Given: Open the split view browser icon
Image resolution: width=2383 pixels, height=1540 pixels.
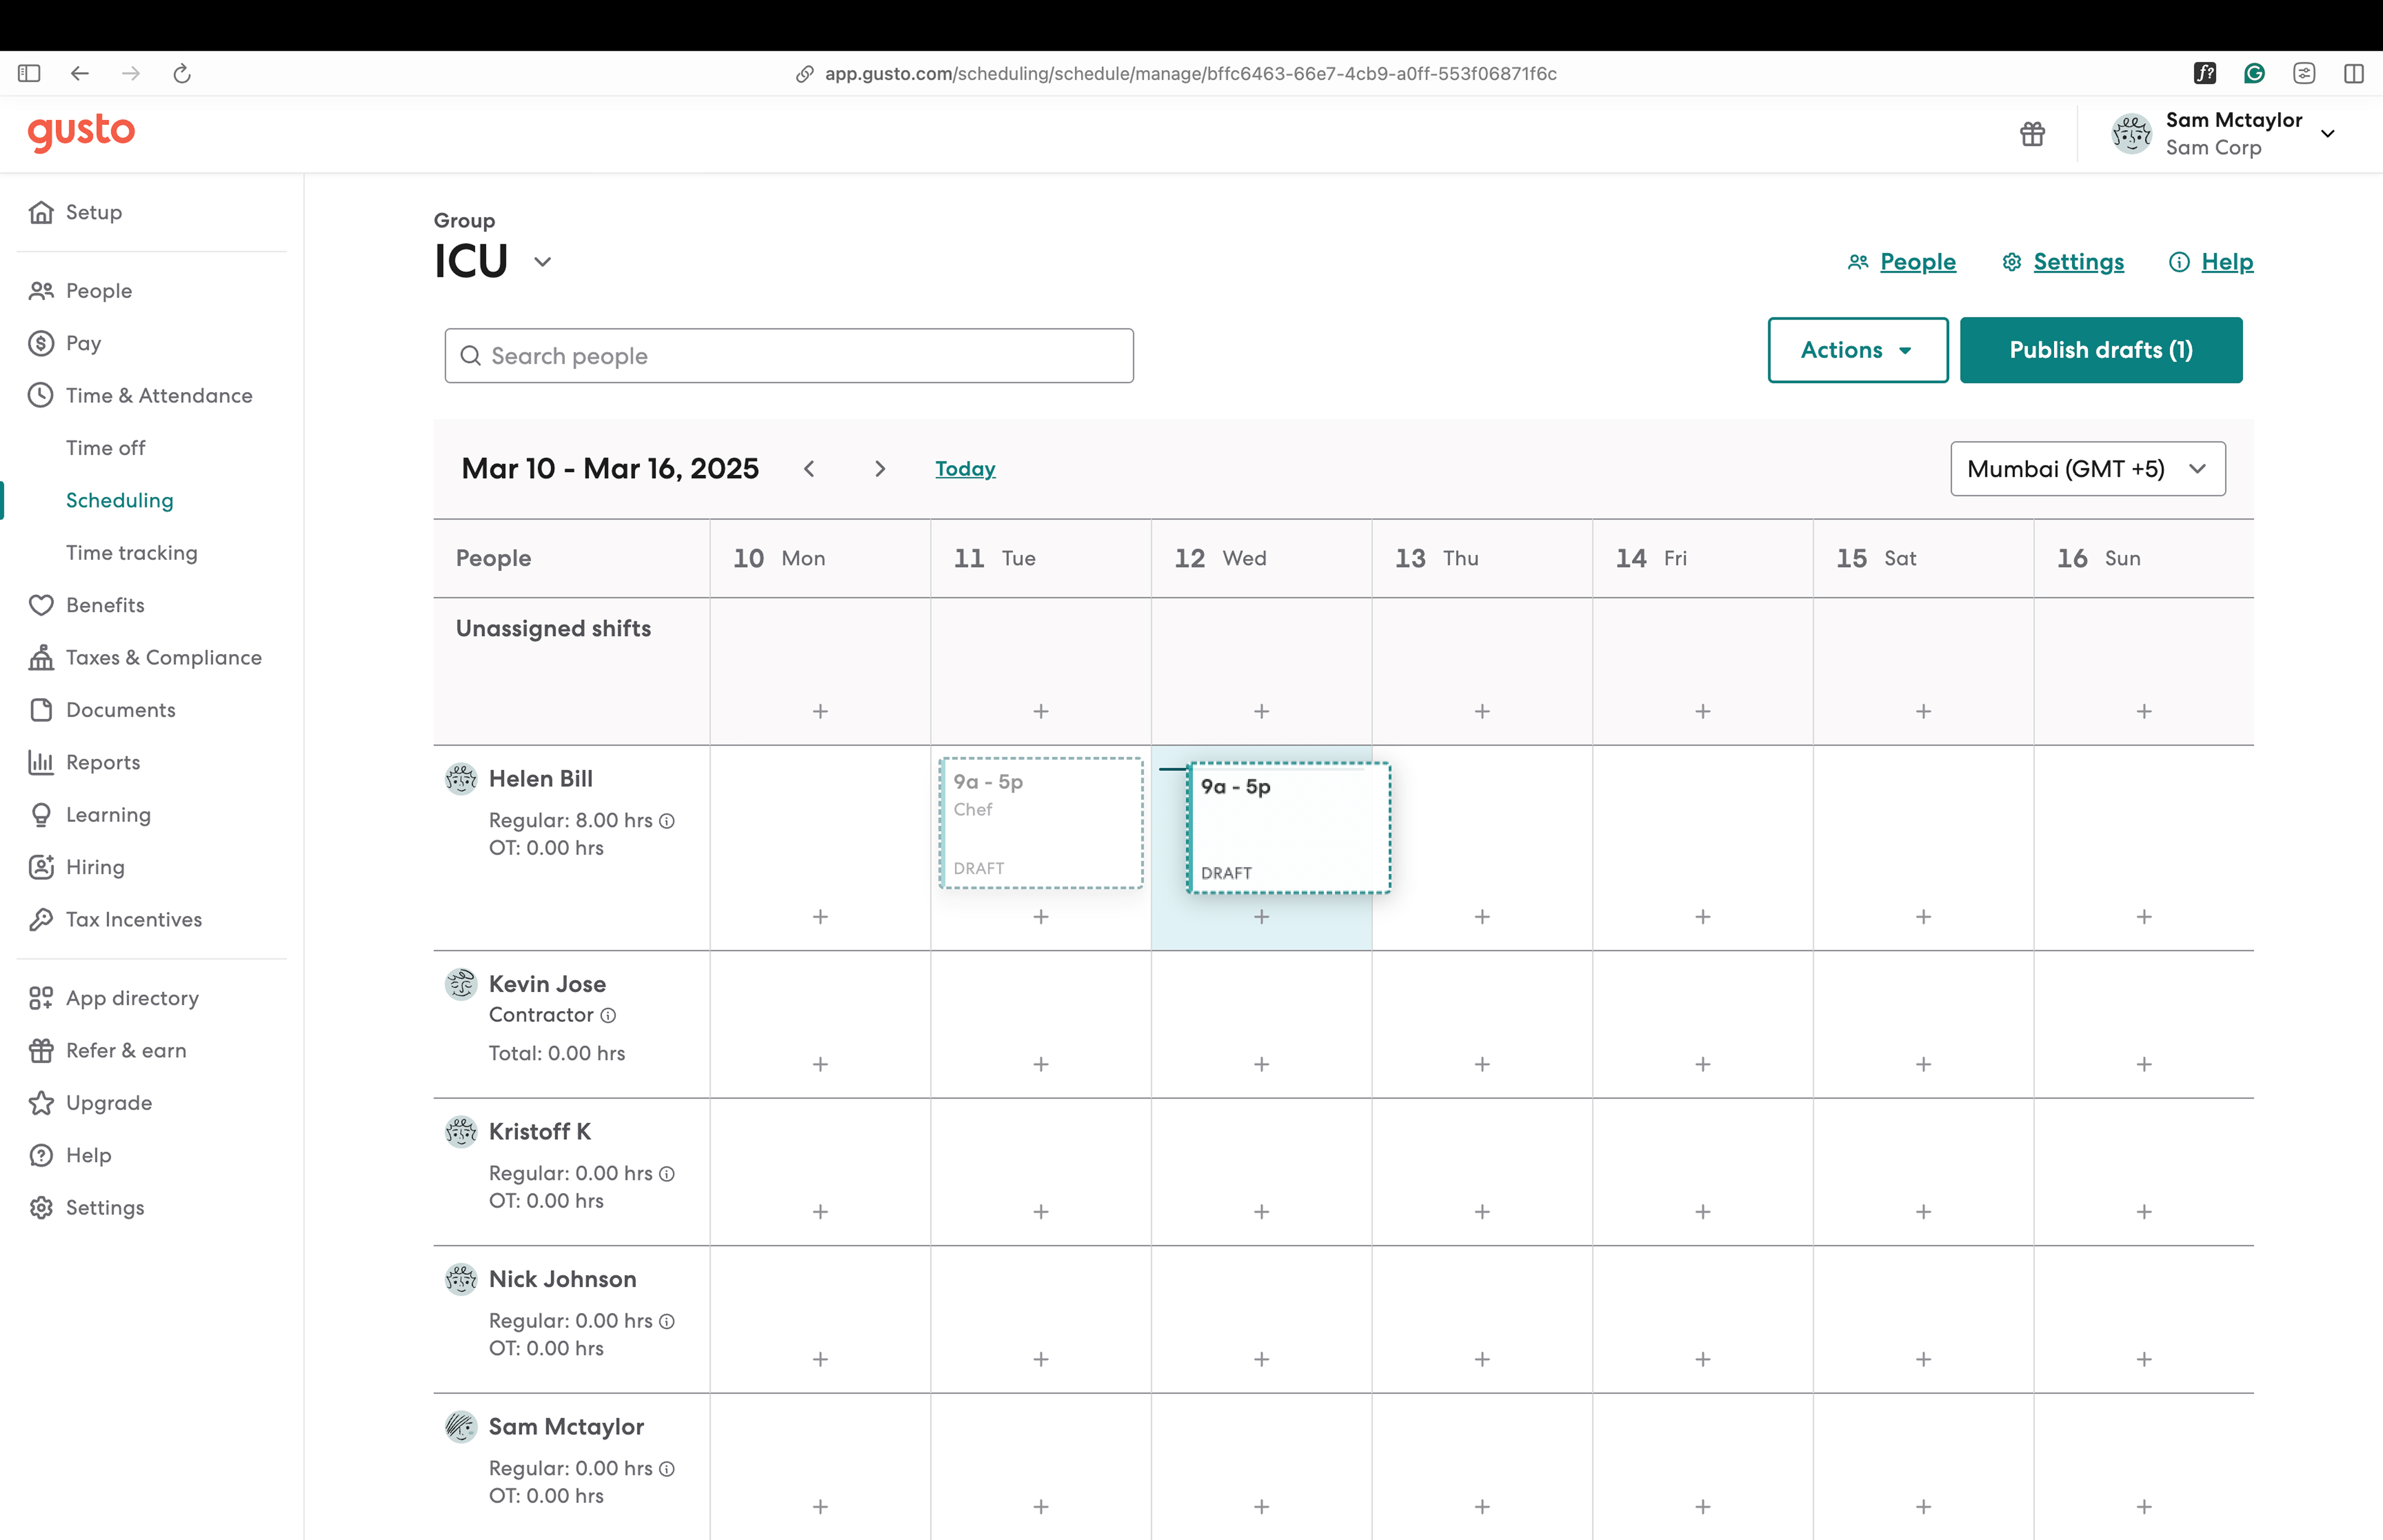Looking at the screenshot, I should tap(2354, 73).
